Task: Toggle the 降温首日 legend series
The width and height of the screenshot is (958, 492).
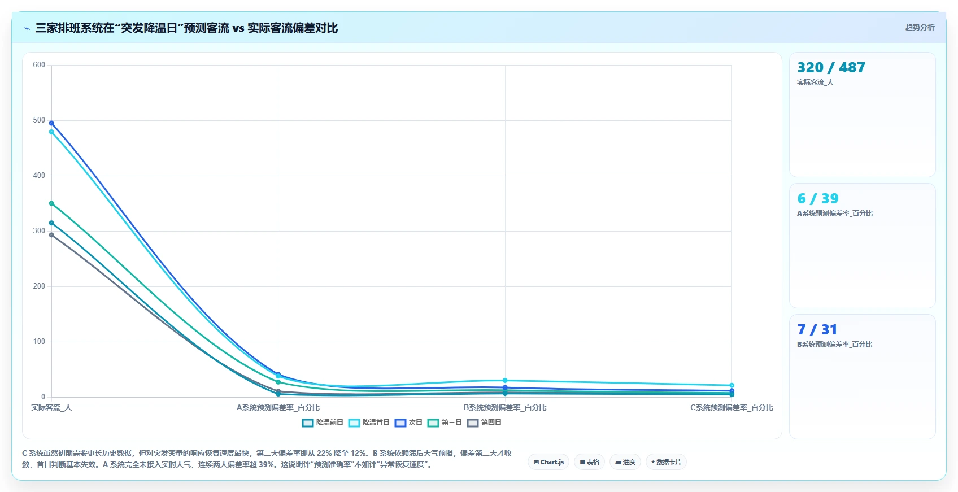Action: (369, 423)
